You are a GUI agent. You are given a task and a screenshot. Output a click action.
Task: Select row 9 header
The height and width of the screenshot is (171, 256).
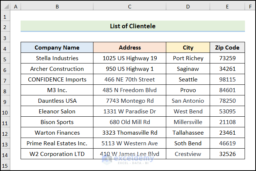[x=5, y=101]
